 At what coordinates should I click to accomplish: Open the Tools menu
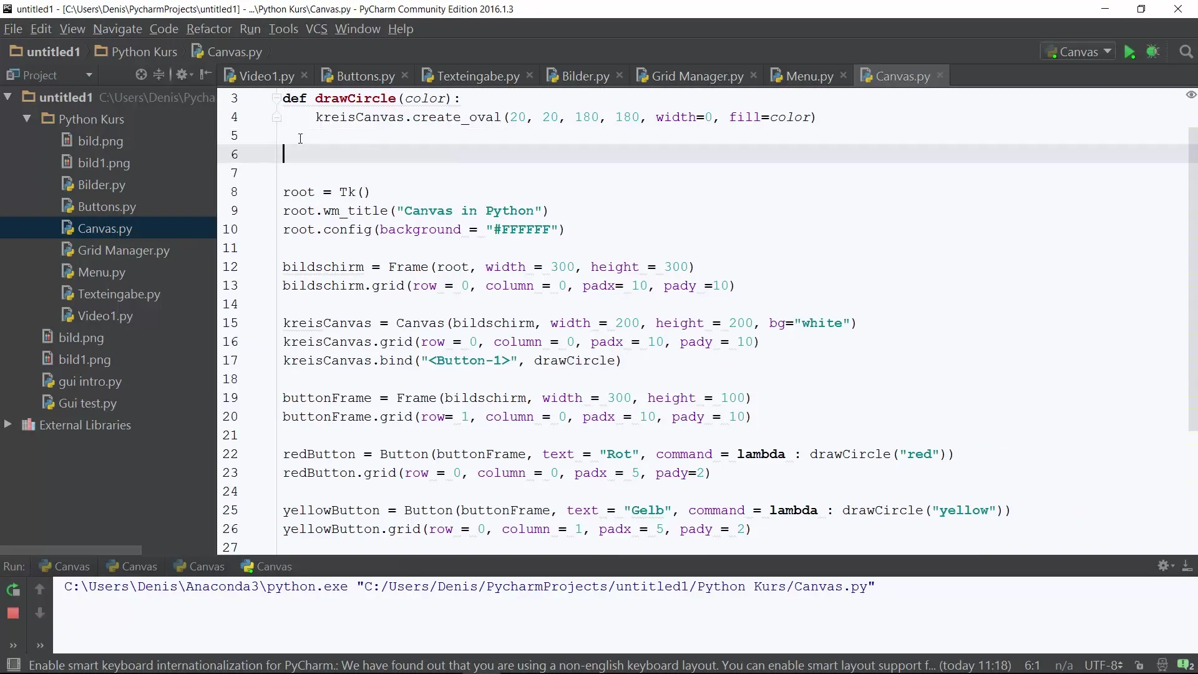tap(283, 29)
